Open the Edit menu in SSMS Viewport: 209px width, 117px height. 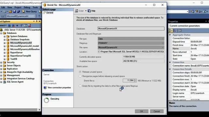coord(3,7)
